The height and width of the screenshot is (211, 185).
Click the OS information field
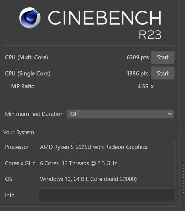point(106,179)
